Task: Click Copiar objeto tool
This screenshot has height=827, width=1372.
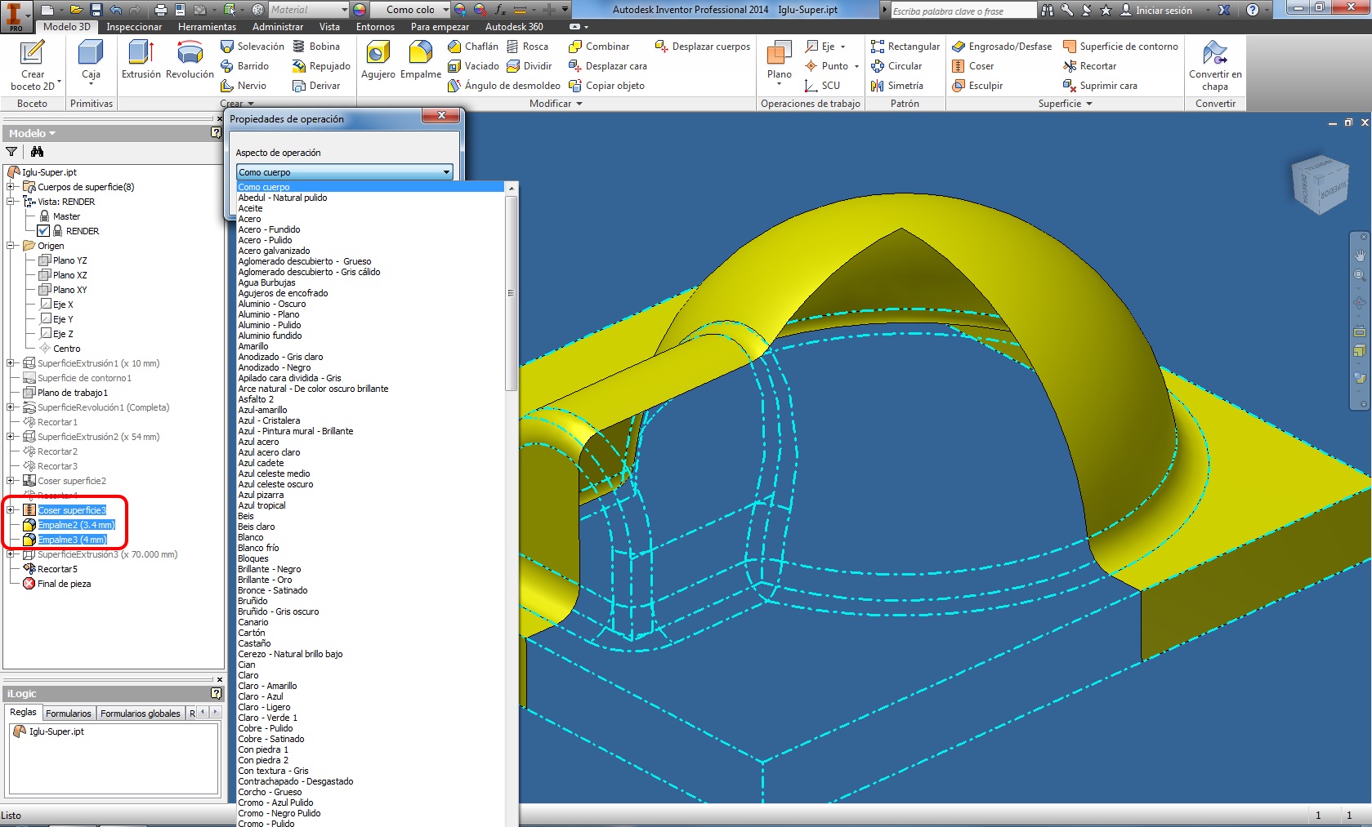Action: click(x=606, y=86)
